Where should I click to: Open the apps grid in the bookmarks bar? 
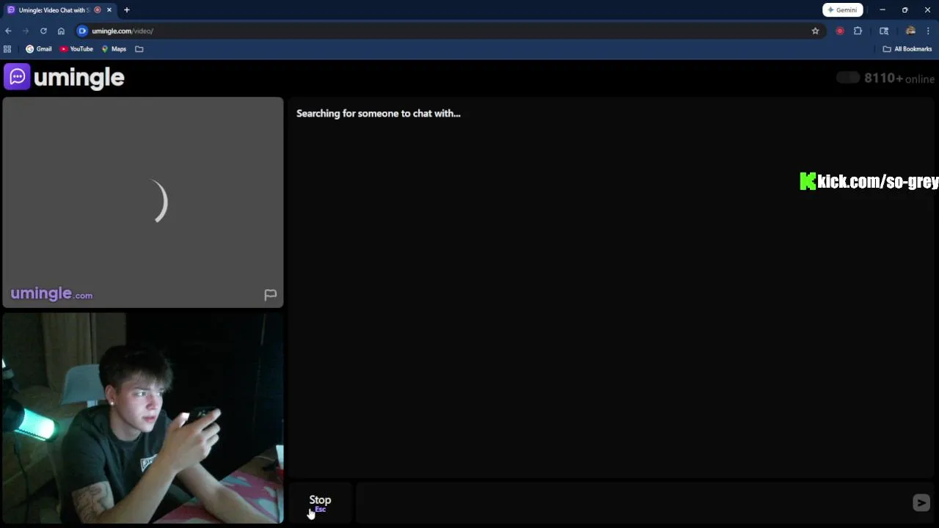tap(7, 49)
